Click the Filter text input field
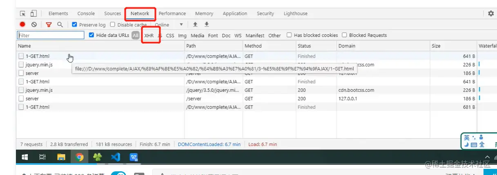 click(51, 35)
